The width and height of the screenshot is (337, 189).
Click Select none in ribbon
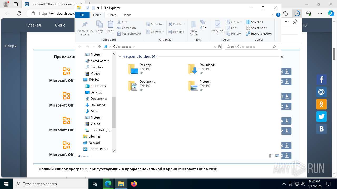pos(256,28)
